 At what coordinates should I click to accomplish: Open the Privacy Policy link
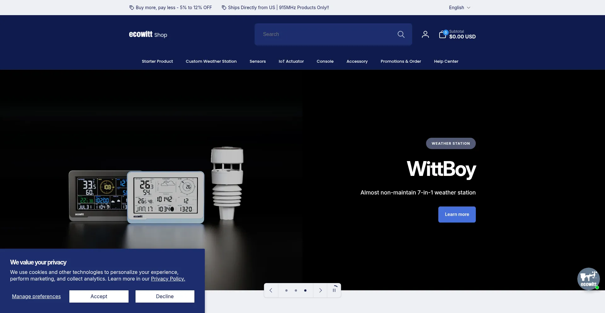point(168,279)
